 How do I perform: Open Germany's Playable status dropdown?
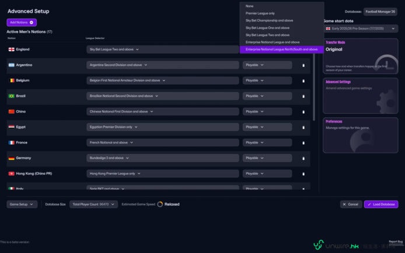click(267, 158)
